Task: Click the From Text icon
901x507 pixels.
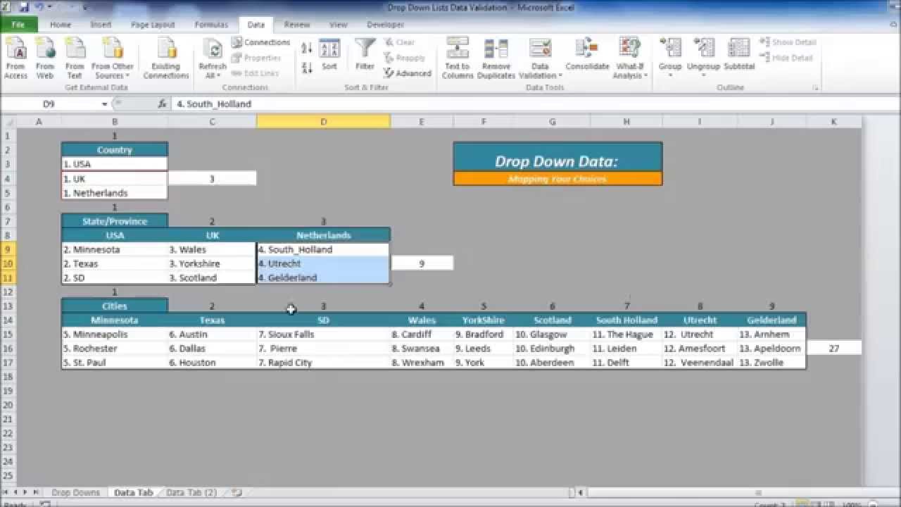Action: [x=75, y=58]
